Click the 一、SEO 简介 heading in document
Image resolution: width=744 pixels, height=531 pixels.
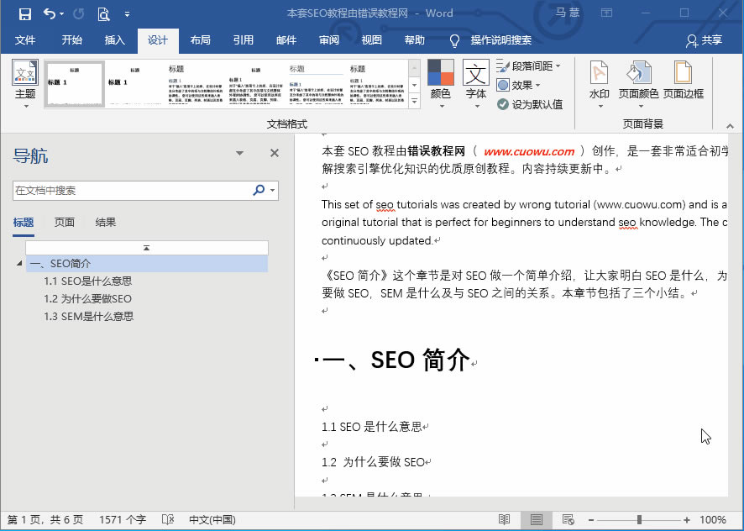(x=396, y=360)
